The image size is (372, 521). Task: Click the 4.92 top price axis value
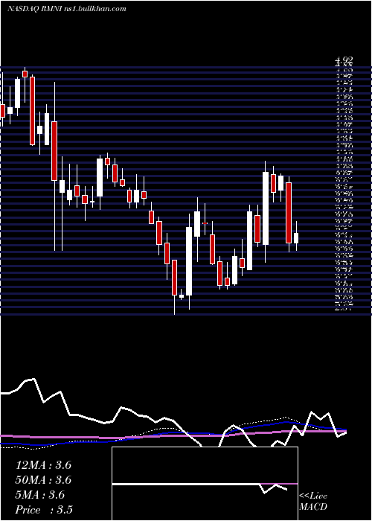344,60
